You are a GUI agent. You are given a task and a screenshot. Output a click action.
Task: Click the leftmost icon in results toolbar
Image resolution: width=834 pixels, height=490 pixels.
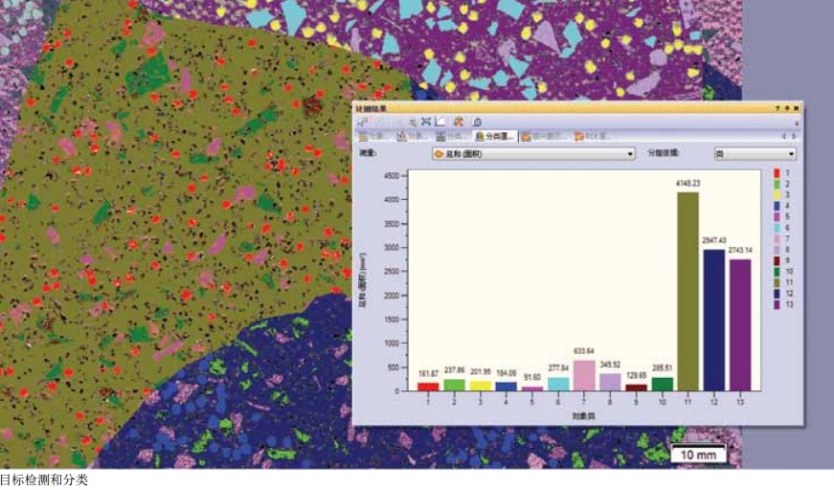click(365, 122)
